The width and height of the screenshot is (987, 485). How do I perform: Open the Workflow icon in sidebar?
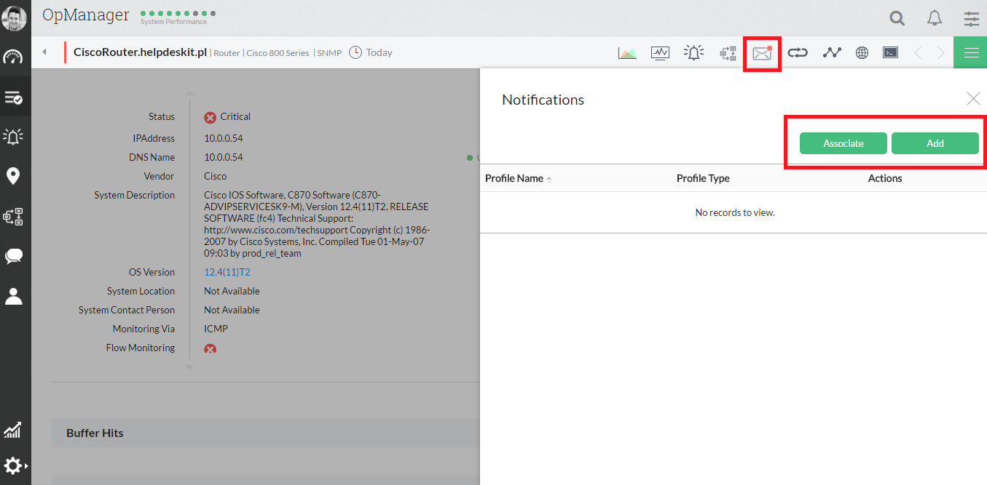point(14,216)
